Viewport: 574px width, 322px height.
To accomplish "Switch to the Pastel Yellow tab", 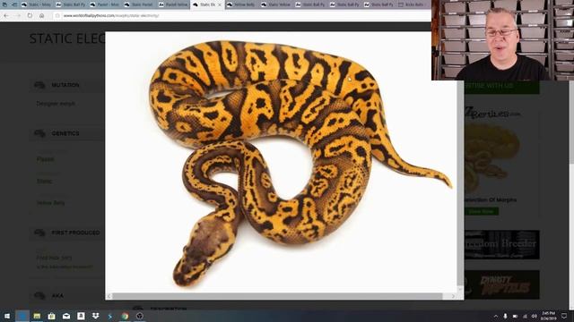I will [x=173, y=4].
